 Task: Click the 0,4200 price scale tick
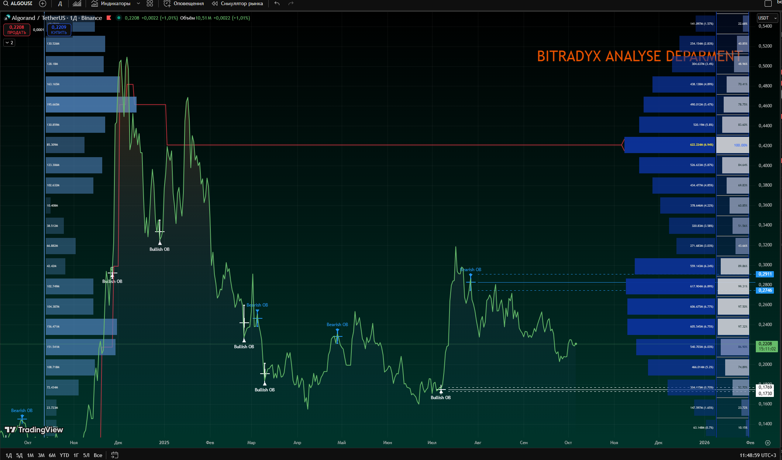coord(765,145)
